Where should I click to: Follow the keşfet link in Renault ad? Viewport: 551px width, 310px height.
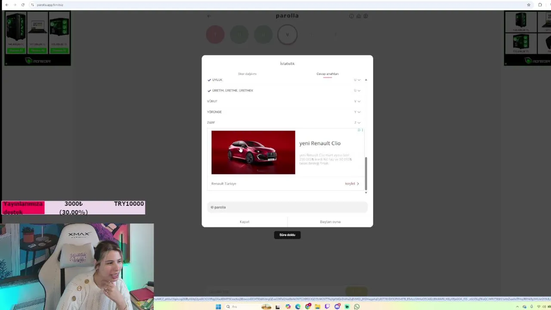(352, 183)
